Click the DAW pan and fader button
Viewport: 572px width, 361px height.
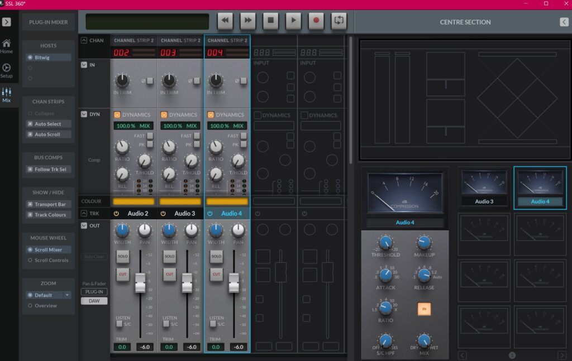[94, 301]
